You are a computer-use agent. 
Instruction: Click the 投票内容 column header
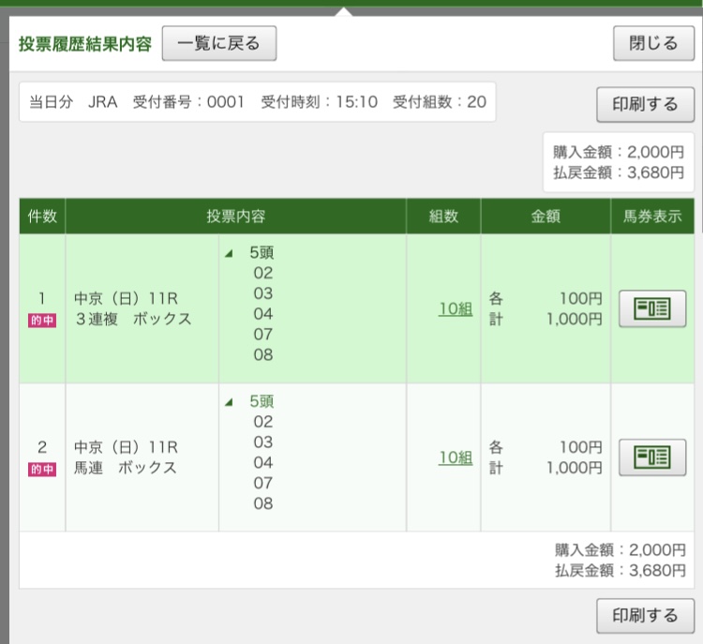(x=235, y=217)
